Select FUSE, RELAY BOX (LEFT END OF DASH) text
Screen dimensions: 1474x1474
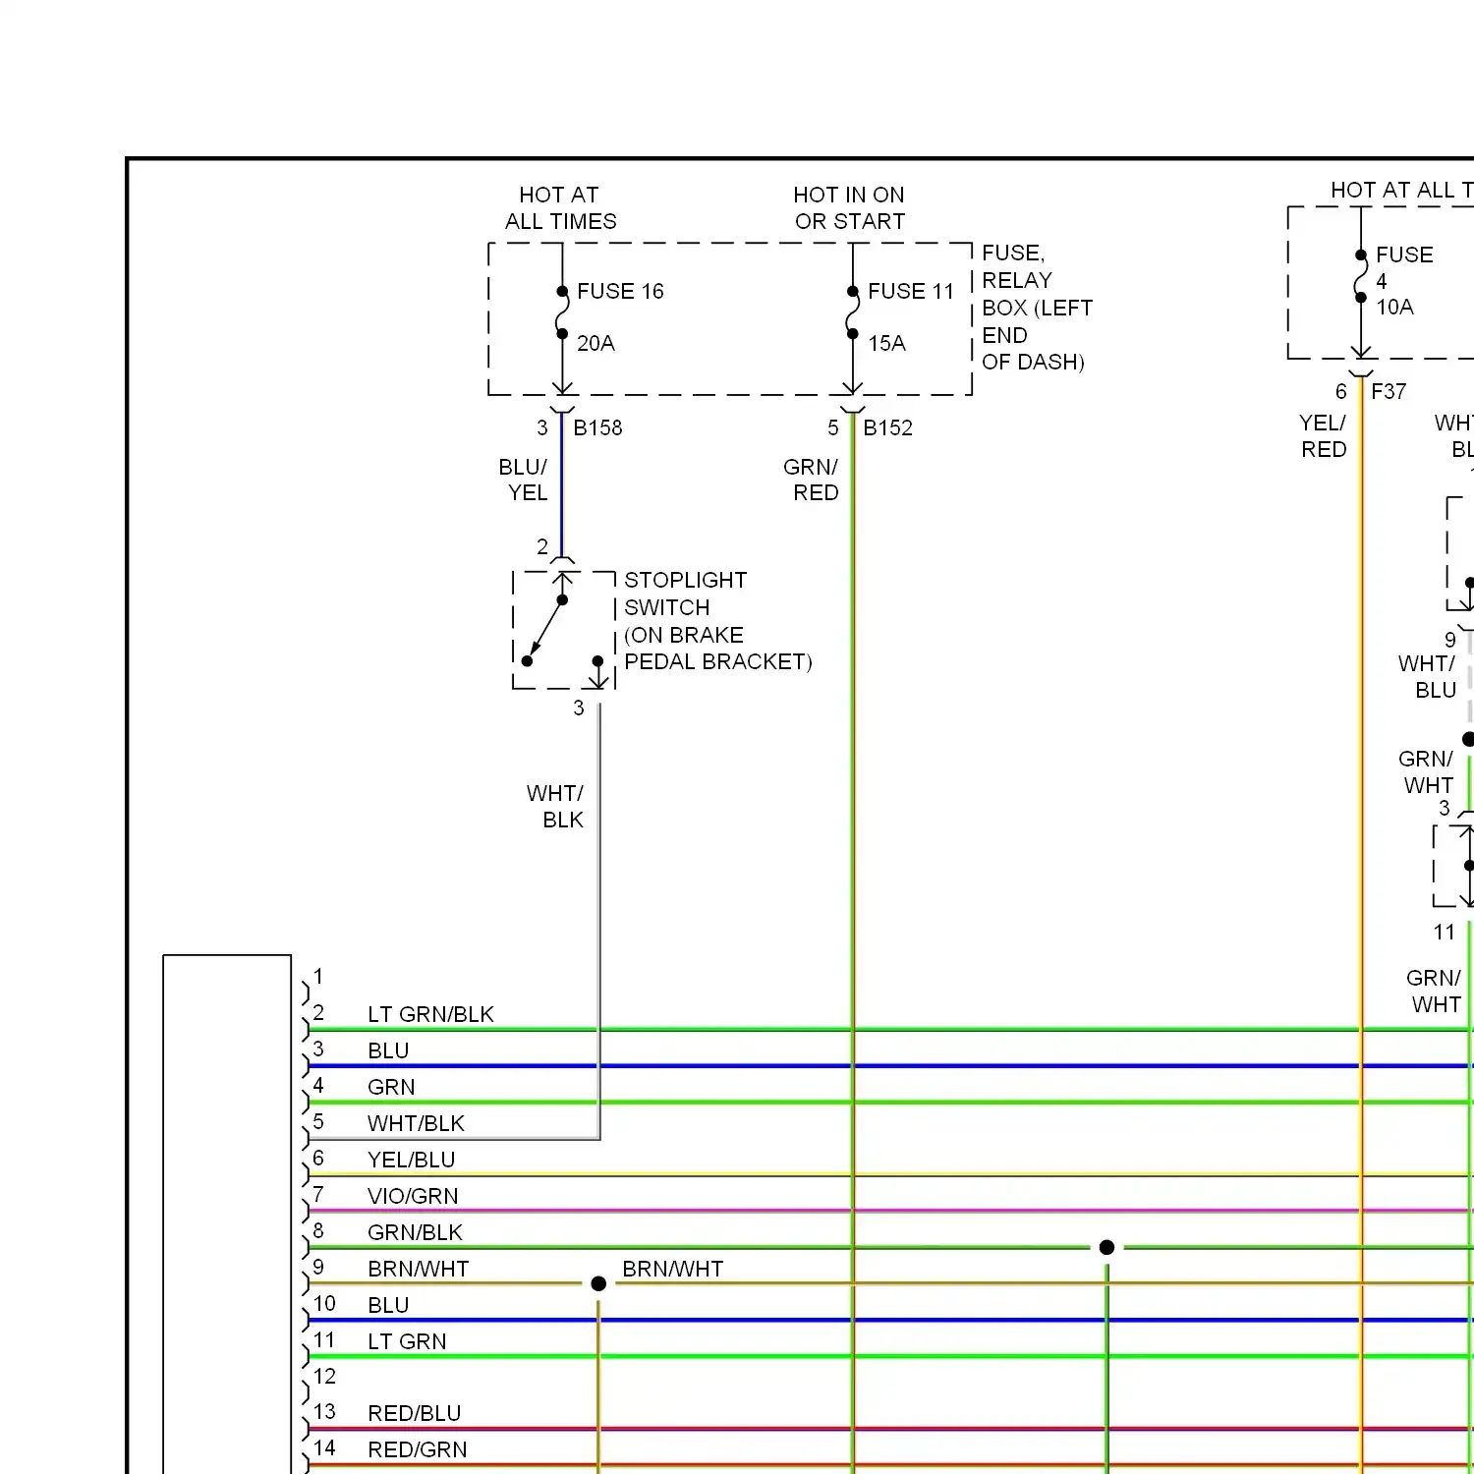click(1037, 308)
